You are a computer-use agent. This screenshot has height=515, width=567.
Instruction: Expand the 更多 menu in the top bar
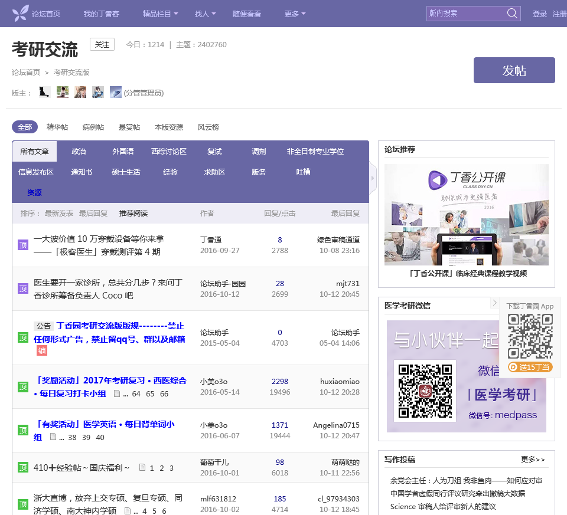(295, 14)
